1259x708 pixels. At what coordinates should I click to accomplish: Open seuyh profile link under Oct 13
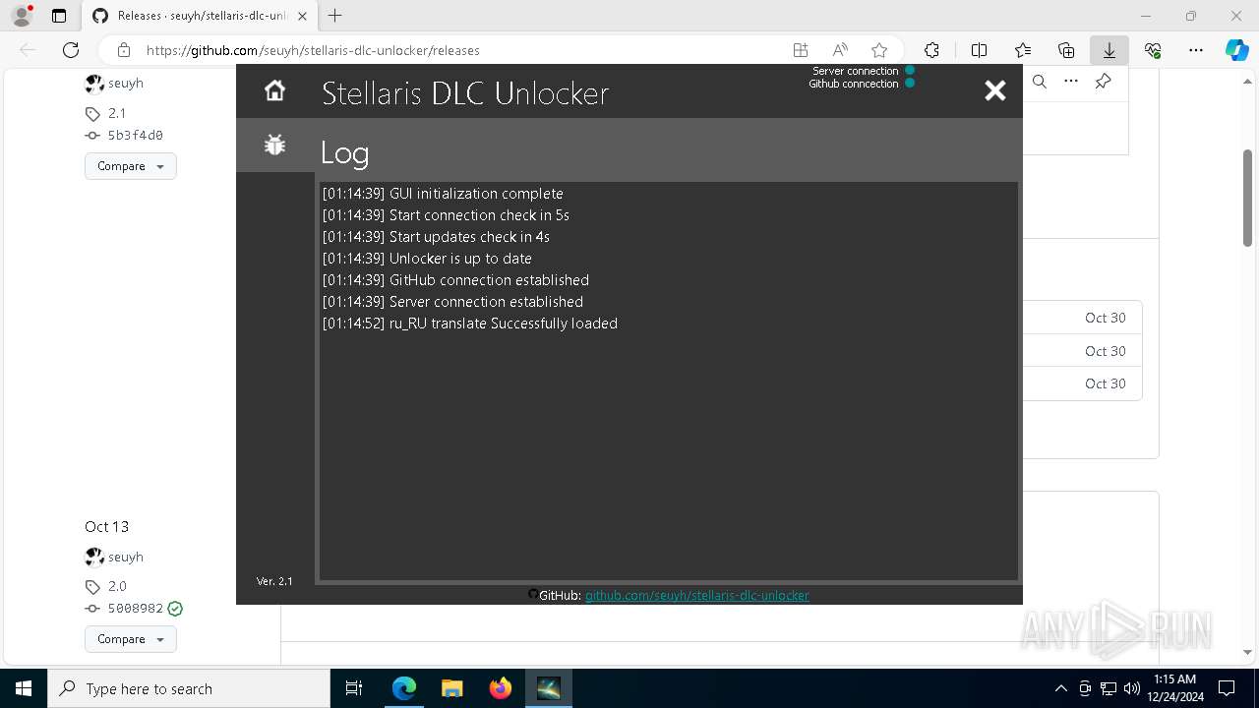coord(125,557)
